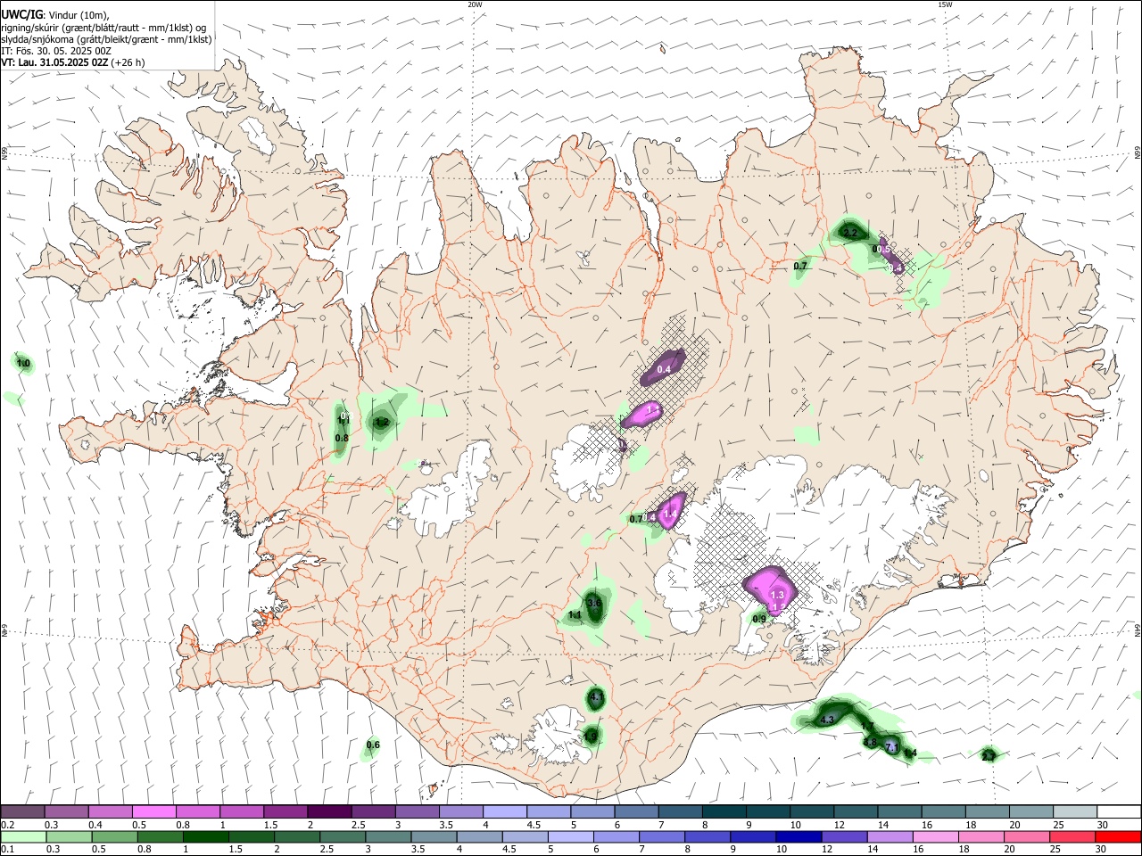Click the bright red bottom-row swatch after 30
This screenshot has height=856, width=1142.
[1119, 837]
